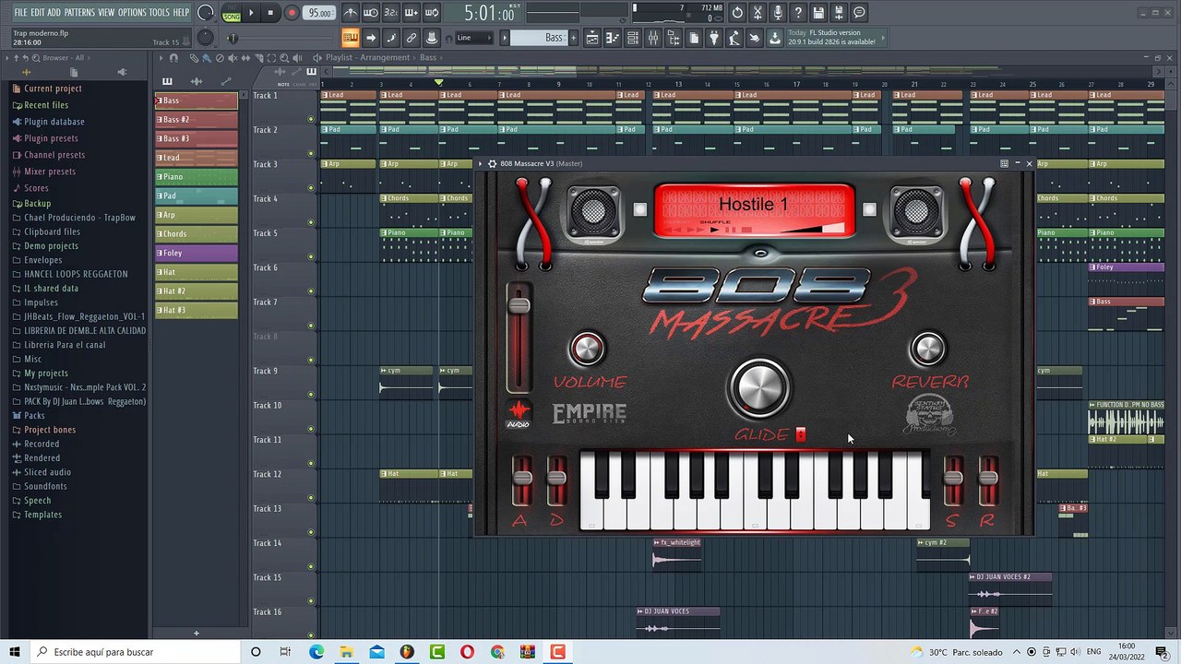Viewport: 1181px width, 664px height.
Task: Click the render as audio file icon
Action: point(839,13)
